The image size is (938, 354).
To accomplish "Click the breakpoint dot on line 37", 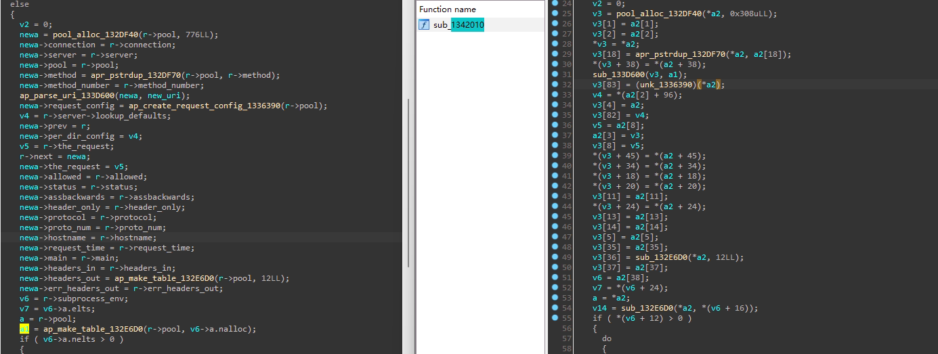I will coord(555,135).
